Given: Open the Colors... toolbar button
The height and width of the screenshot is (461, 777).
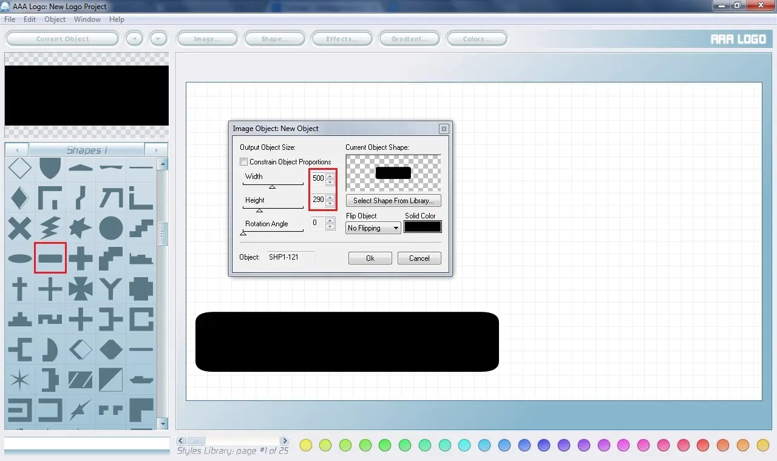Looking at the screenshot, I should click(477, 39).
